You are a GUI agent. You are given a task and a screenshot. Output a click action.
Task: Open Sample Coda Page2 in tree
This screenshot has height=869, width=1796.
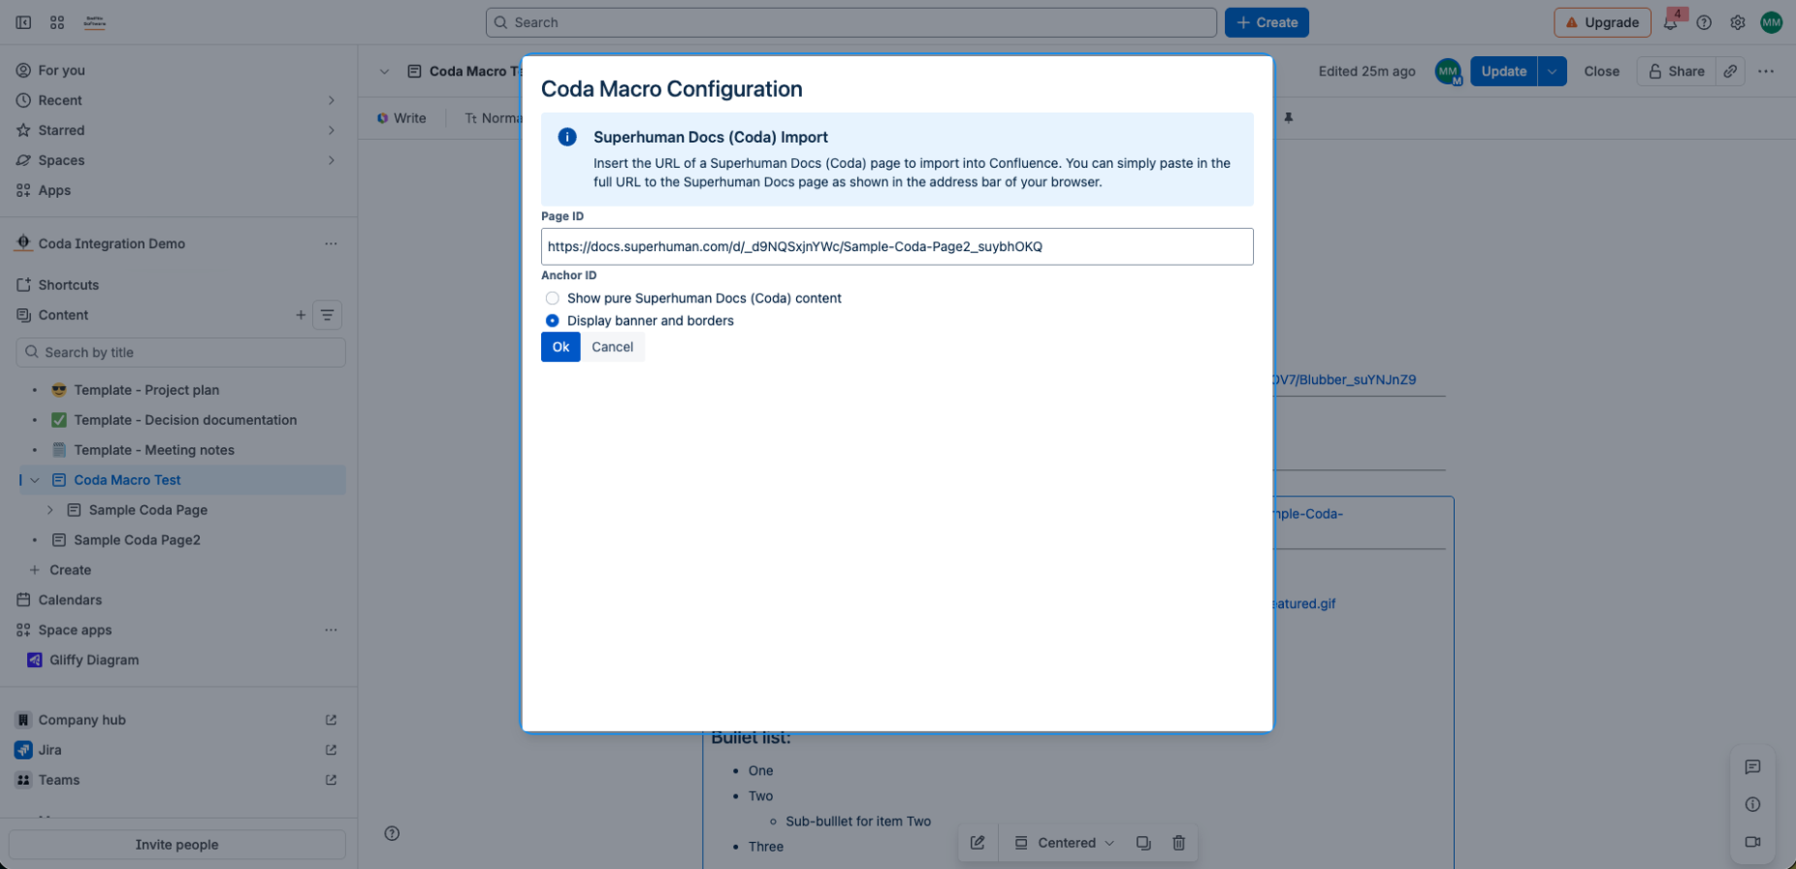click(x=137, y=540)
